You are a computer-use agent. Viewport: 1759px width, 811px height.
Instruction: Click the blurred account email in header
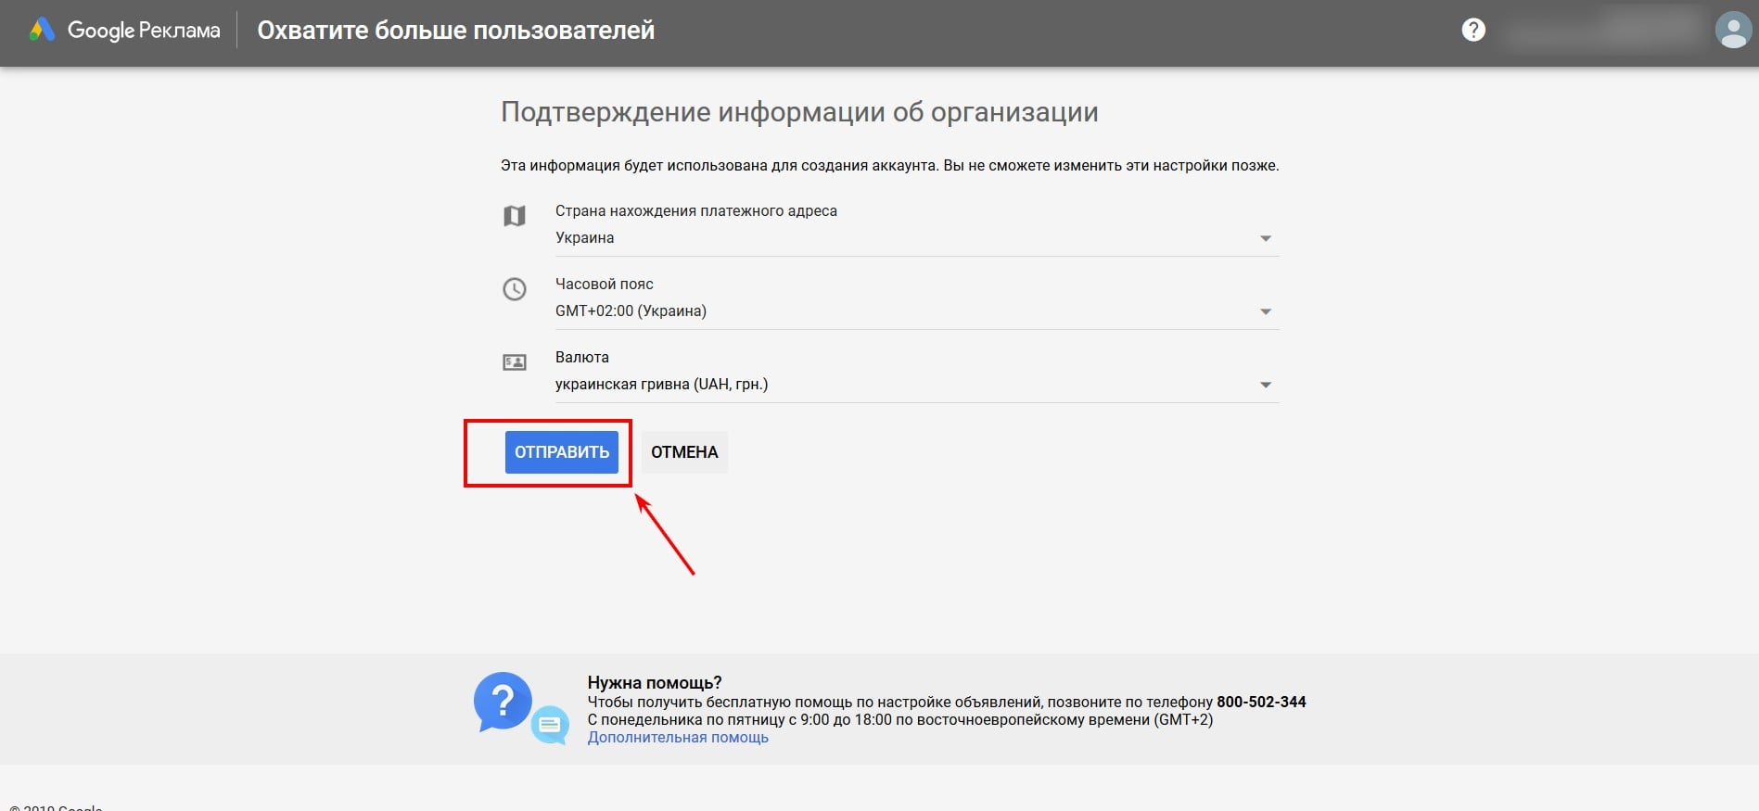pos(1602,32)
